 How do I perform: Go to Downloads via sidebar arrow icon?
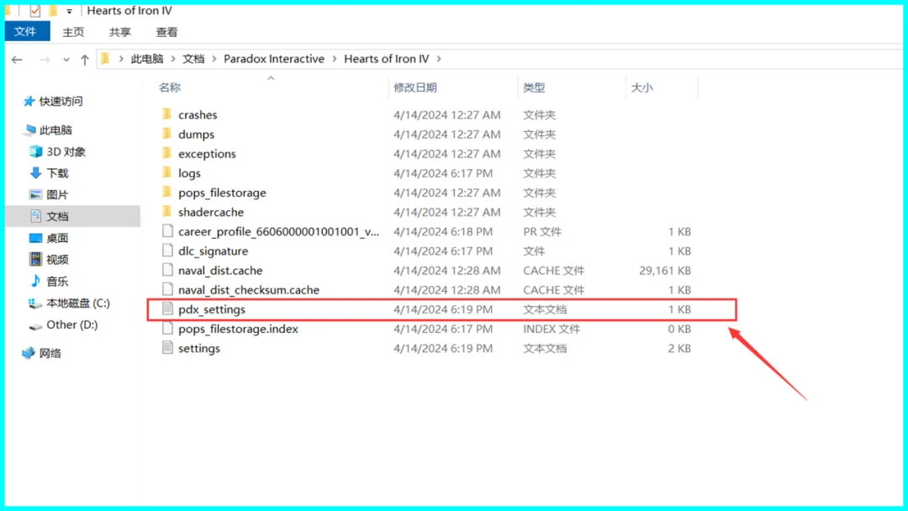pos(35,173)
